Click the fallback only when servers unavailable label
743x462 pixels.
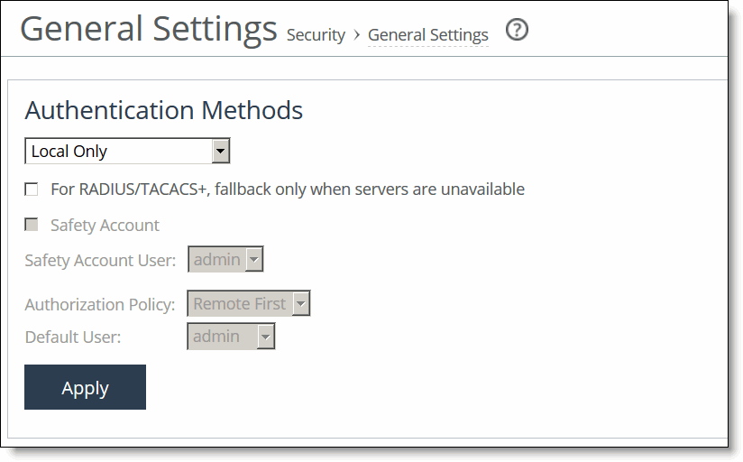point(288,189)
